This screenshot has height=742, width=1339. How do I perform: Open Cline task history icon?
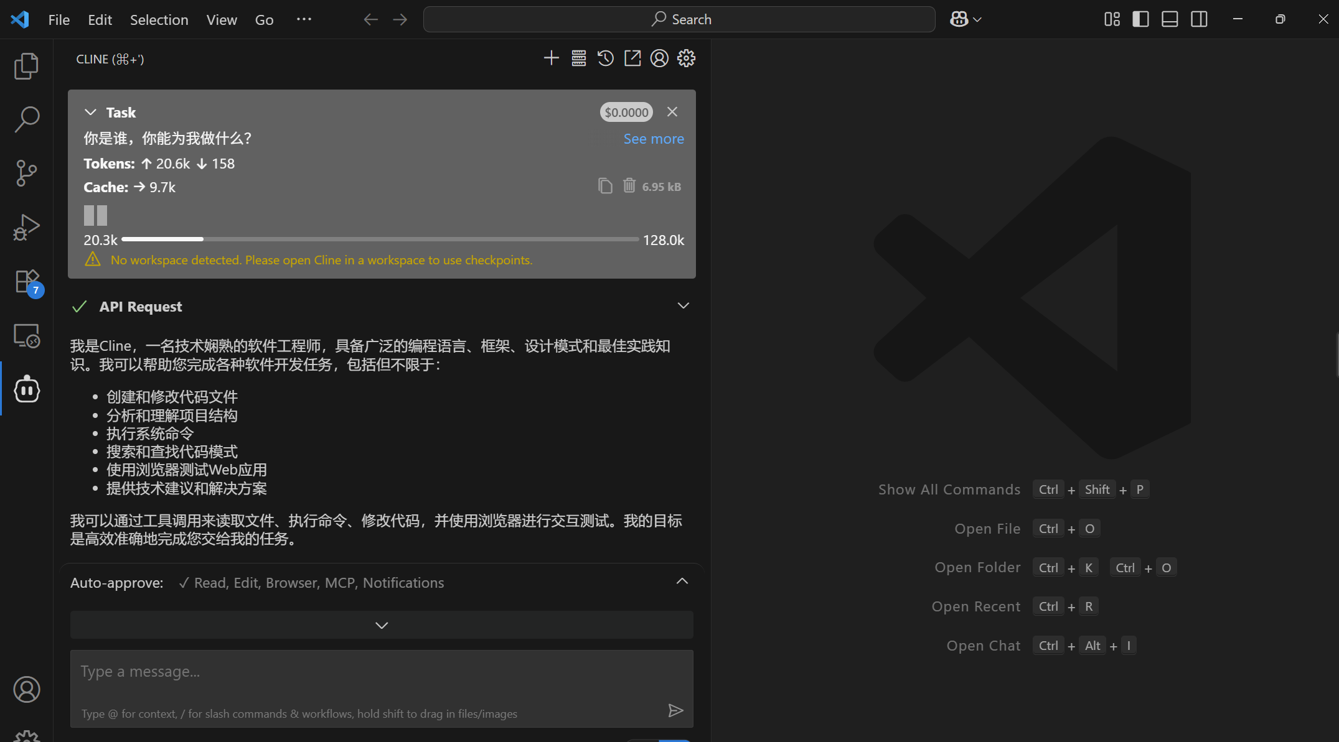point(606,58)
